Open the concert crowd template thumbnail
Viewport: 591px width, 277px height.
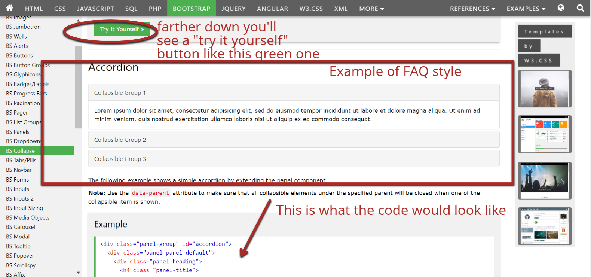tap(545, 181)
